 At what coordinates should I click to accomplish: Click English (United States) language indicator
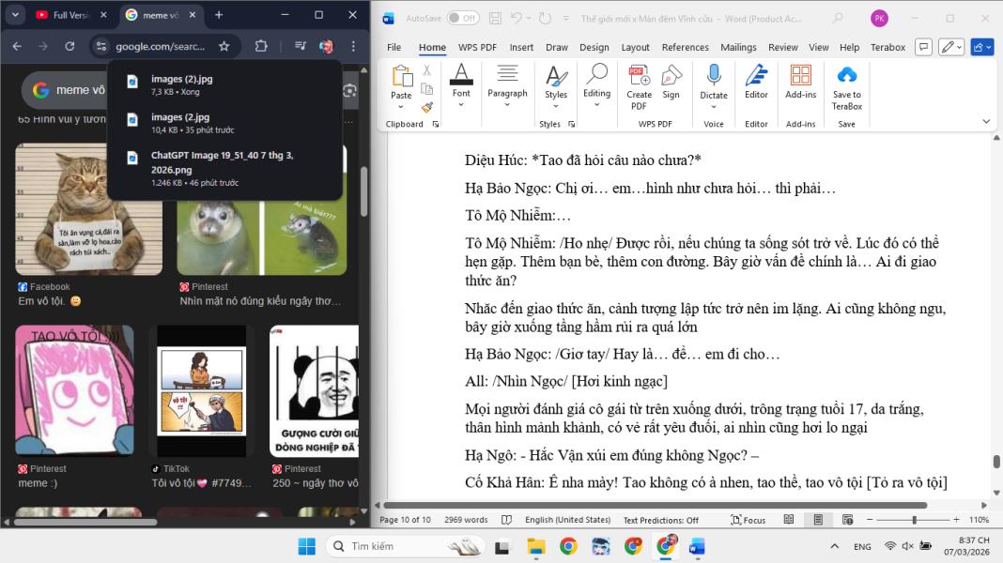point(567,520)
